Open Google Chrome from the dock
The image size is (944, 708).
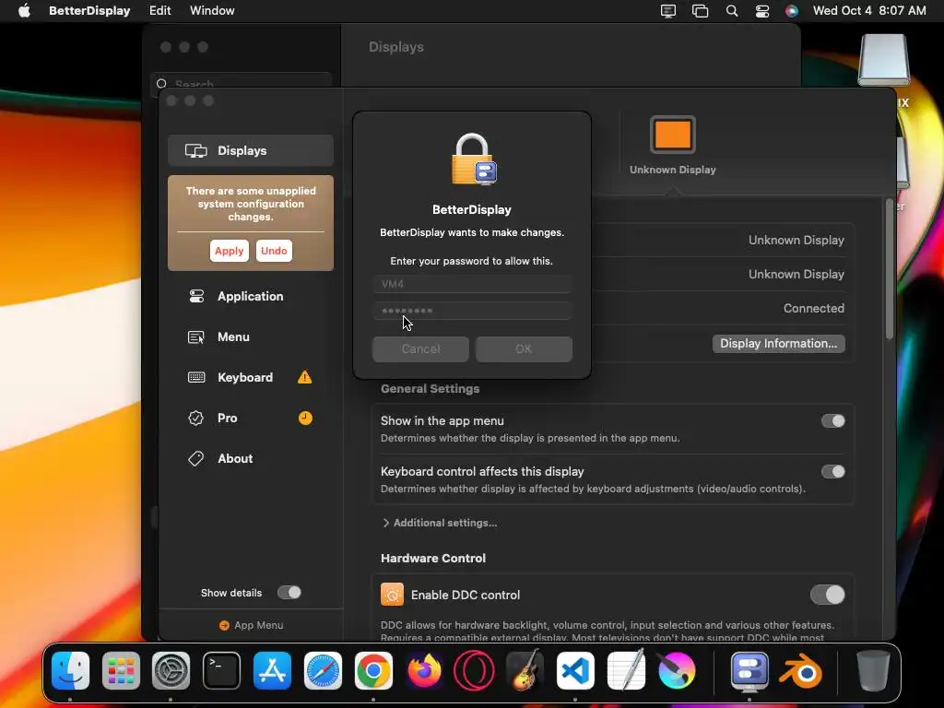(x=373, y=670)
